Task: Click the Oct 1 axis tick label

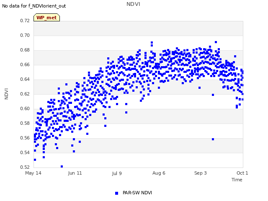Action: (x=242, y=173)
